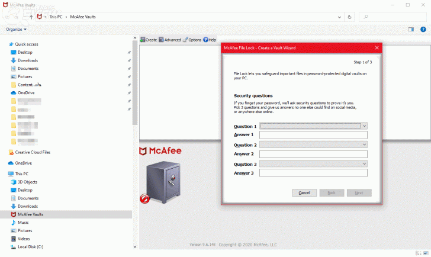
Task: Cancel the vault wizard
Action: (x=304, y=192)
